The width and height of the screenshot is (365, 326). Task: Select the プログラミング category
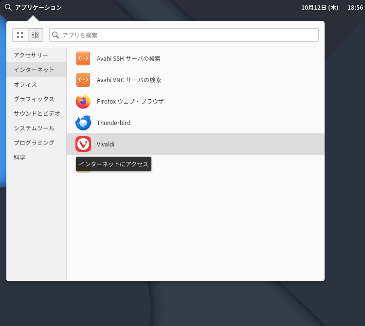(36, 143)
